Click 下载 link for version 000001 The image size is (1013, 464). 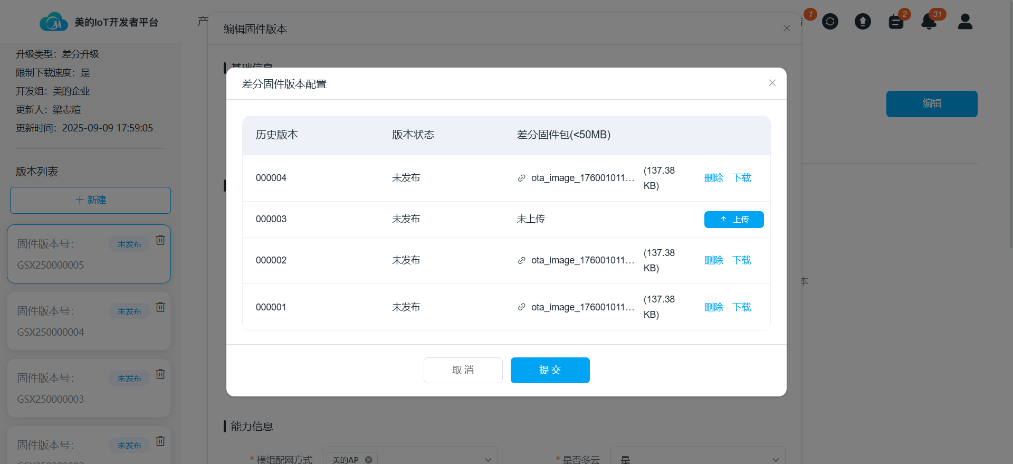(x=741, y=307)
